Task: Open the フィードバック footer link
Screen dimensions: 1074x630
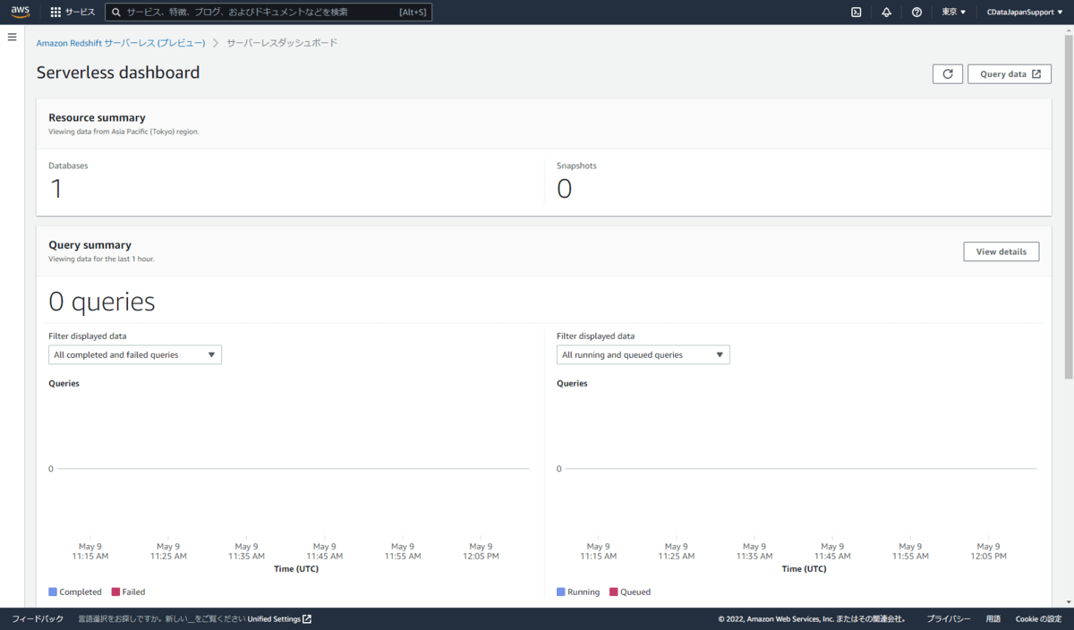Action: pyautogui.click(x=38, y=618)
